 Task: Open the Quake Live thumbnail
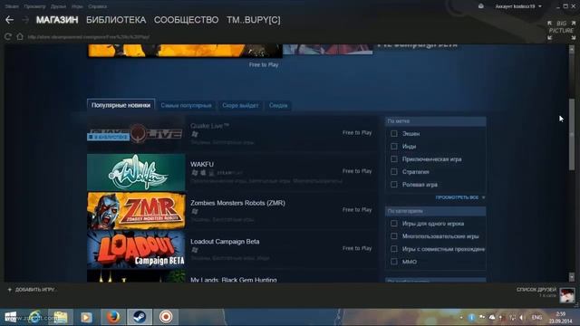coord(136,133)
